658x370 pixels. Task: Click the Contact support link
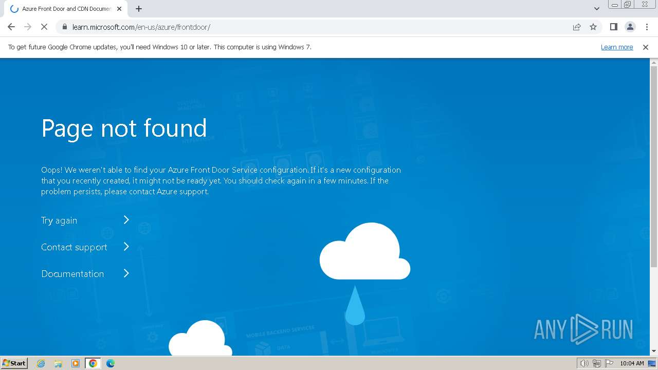(x=74, y=247)
